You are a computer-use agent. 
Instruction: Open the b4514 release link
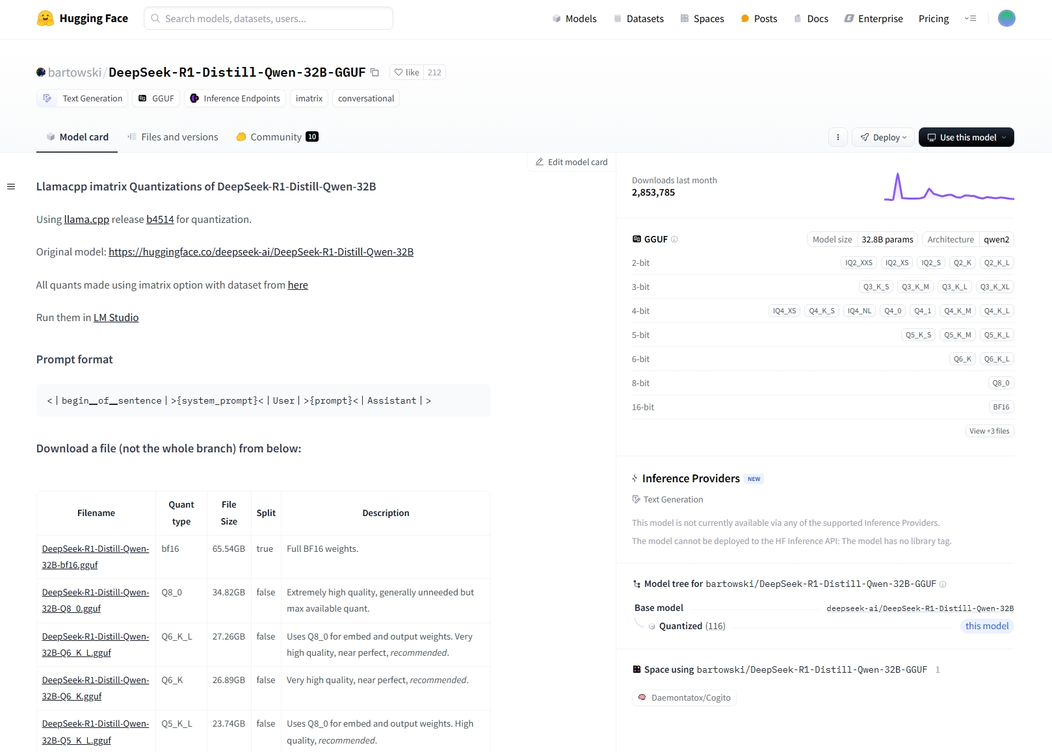tap(160, 219)
